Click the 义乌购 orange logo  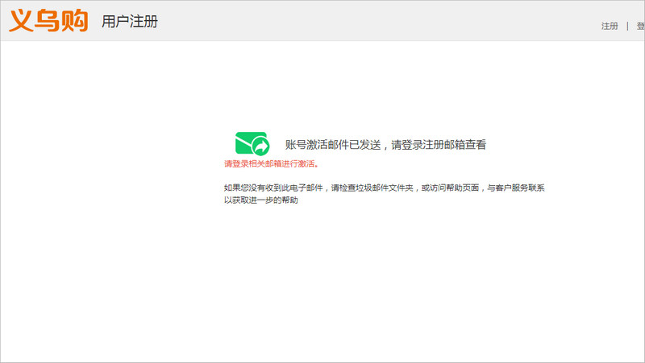tap(48, 21)
